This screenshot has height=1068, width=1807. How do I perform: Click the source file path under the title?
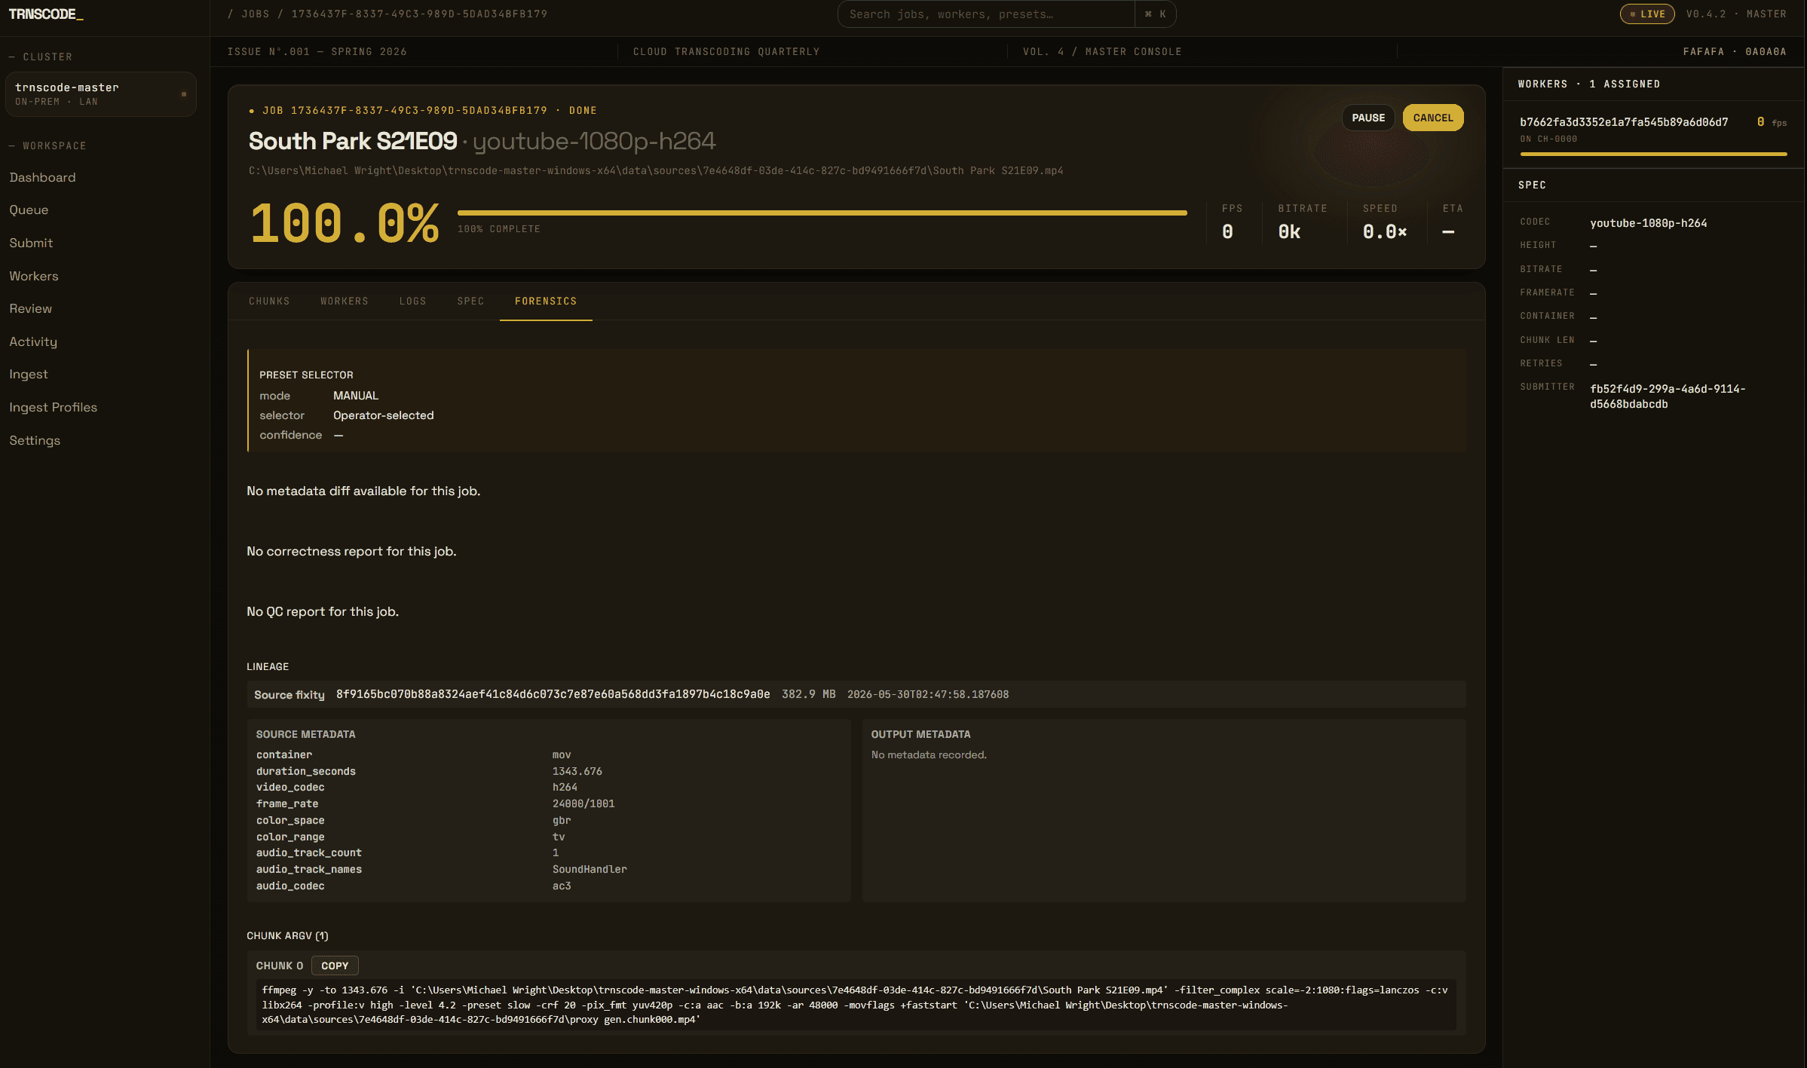pos(656,171)
